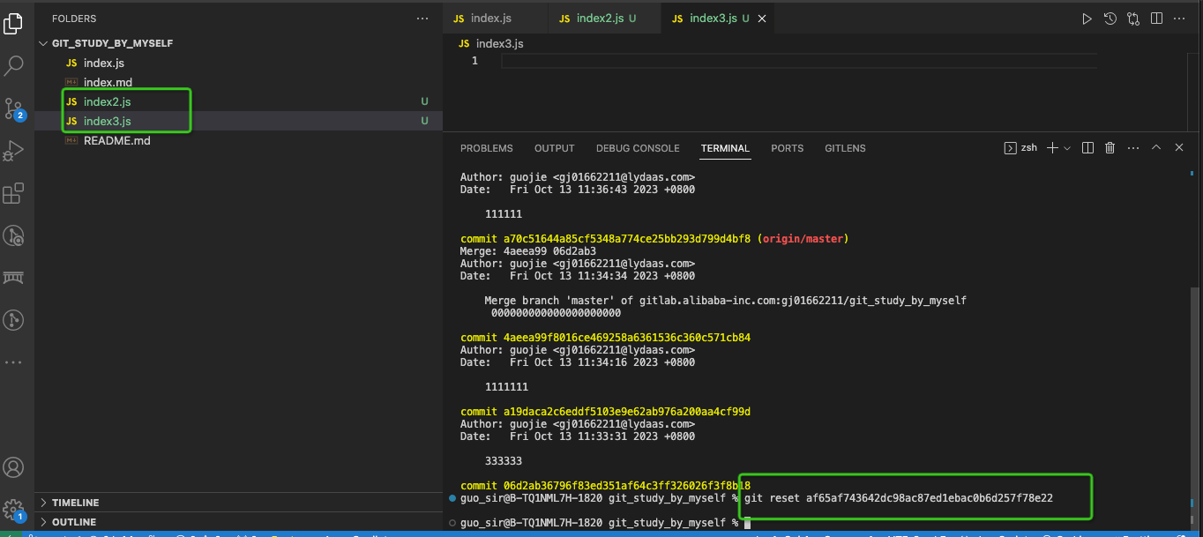Close the index3.js editor tab
Screen dimensions: 1203x537
(x=762, y=19)
